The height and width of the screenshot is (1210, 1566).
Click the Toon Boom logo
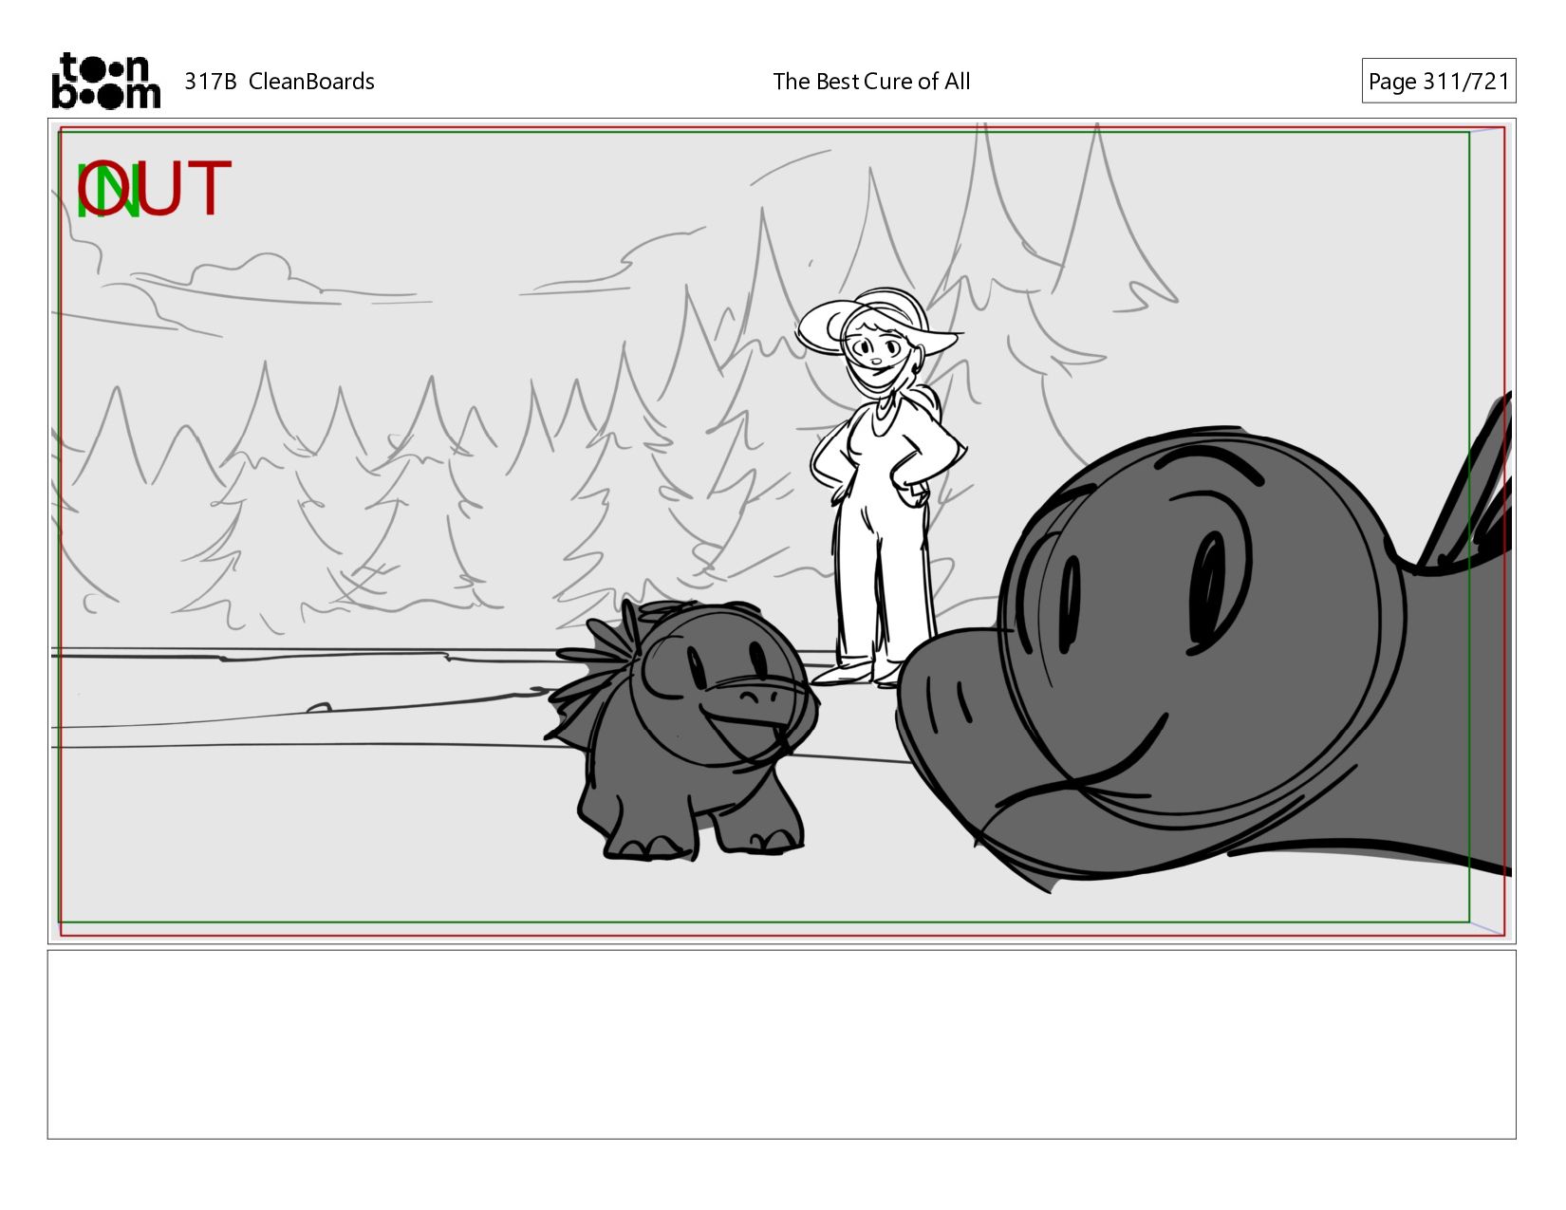click(105, 81)
